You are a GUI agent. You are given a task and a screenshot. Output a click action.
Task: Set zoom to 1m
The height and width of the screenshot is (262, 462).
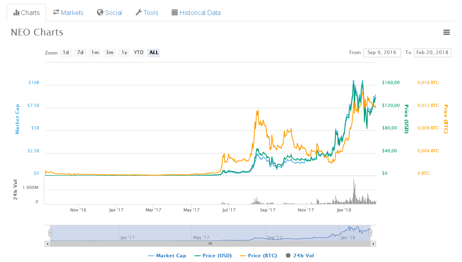(x=95, y=52)
